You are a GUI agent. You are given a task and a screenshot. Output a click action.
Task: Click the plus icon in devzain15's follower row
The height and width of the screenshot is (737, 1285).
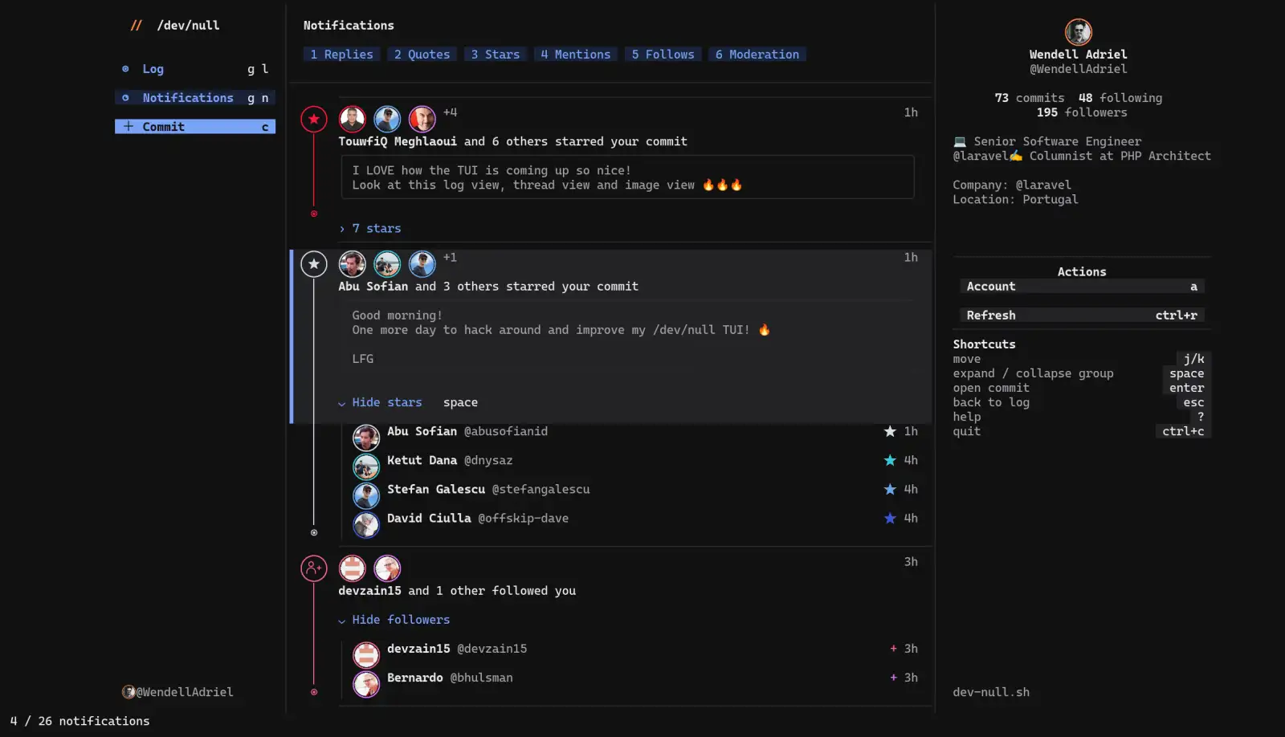893,649
